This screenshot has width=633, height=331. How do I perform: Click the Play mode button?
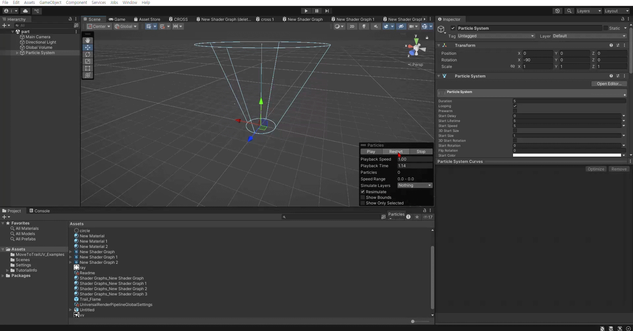tap(306, 11)
